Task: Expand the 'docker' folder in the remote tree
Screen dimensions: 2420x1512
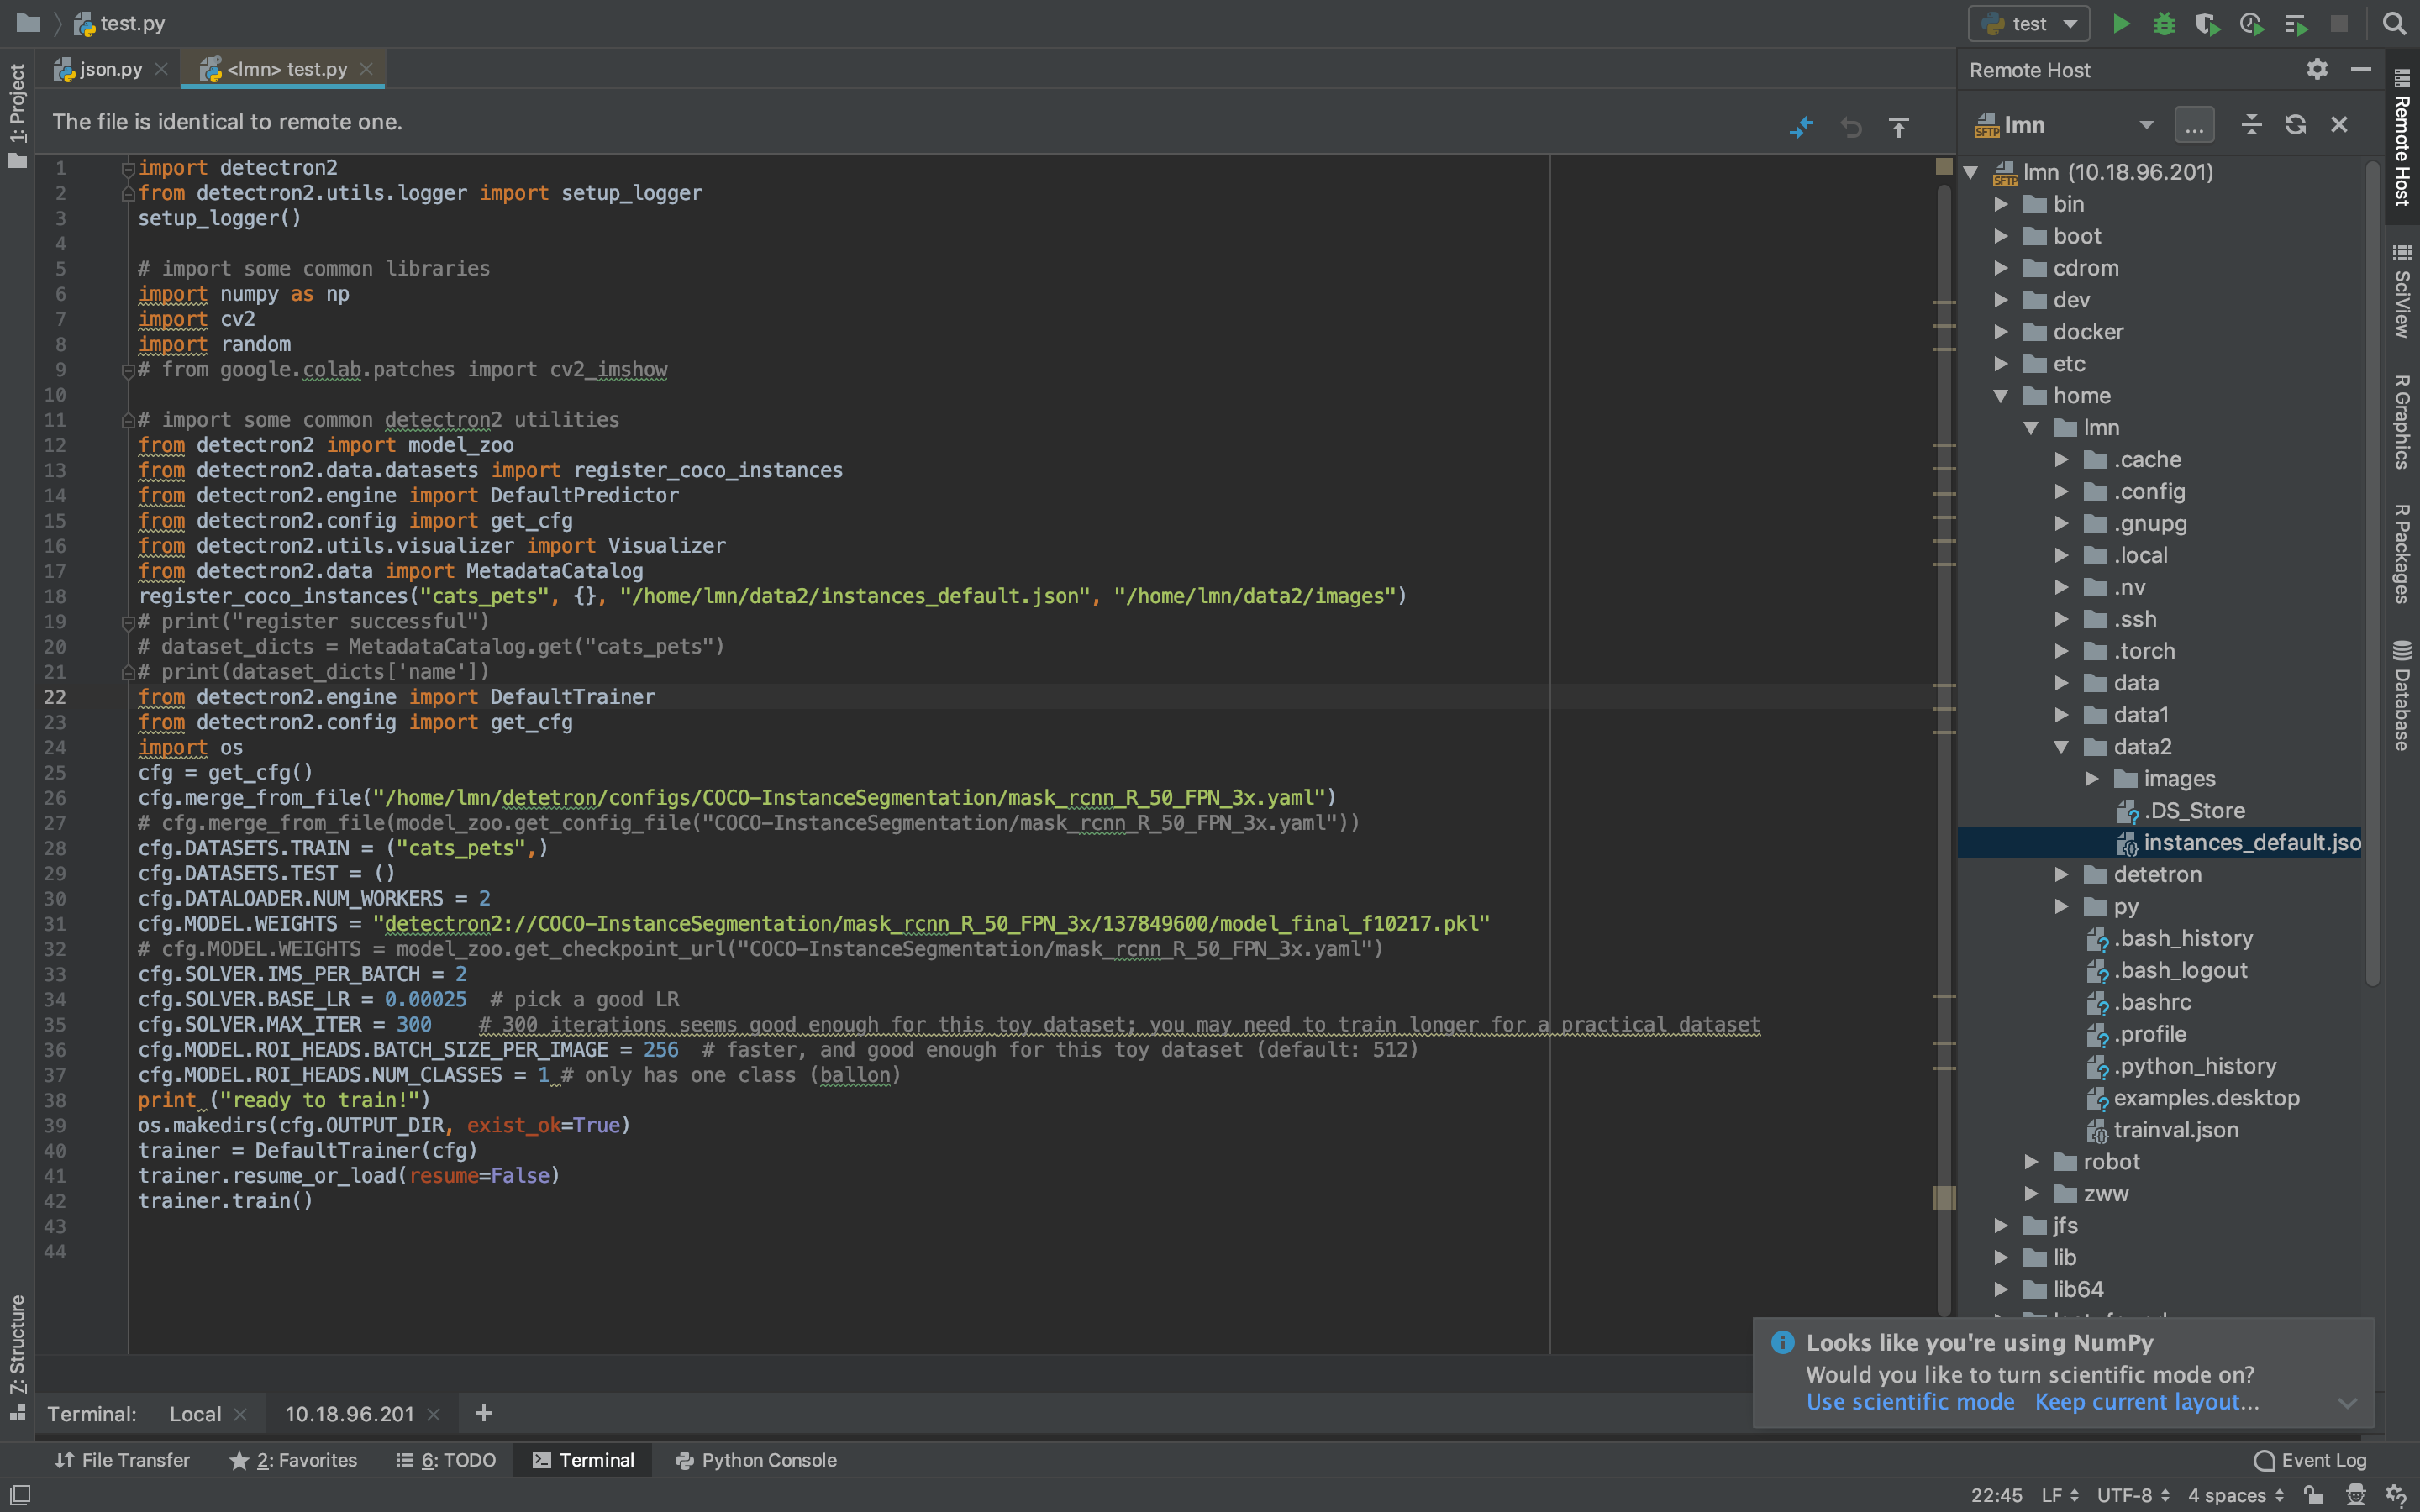Action: click(2001, 332)
